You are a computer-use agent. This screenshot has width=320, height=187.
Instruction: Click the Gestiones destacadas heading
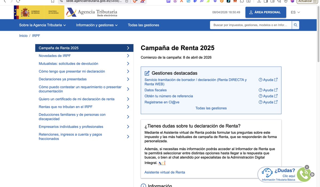(174, 73)
